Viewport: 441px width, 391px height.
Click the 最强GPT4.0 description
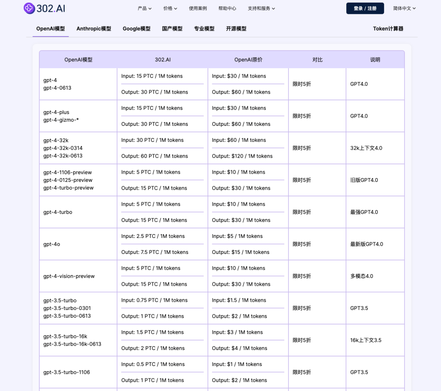(364, 212)
